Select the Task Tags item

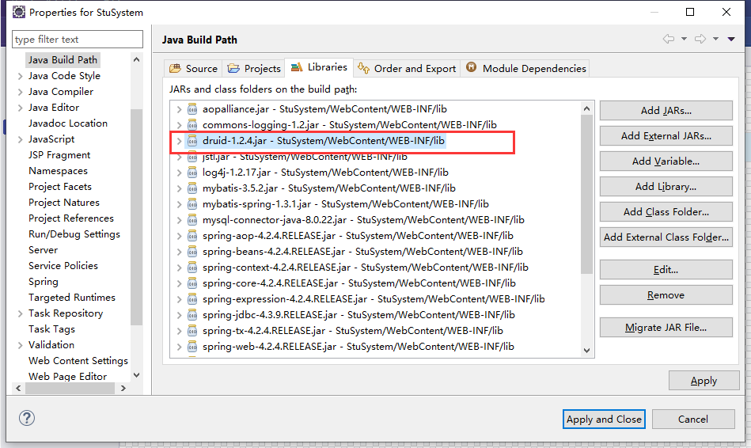click(51, 329)
